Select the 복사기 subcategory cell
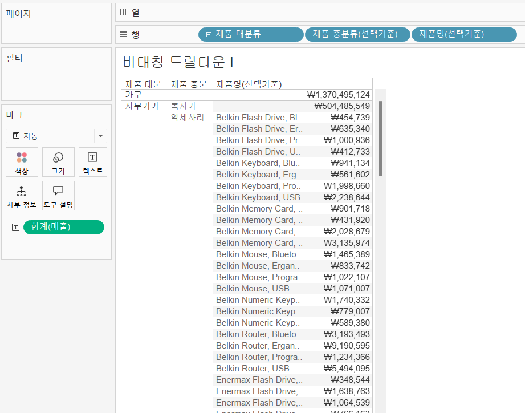Image resolution: width=525 pixels, height=413 pixels. pyautogui.click(x=183, y=106)
